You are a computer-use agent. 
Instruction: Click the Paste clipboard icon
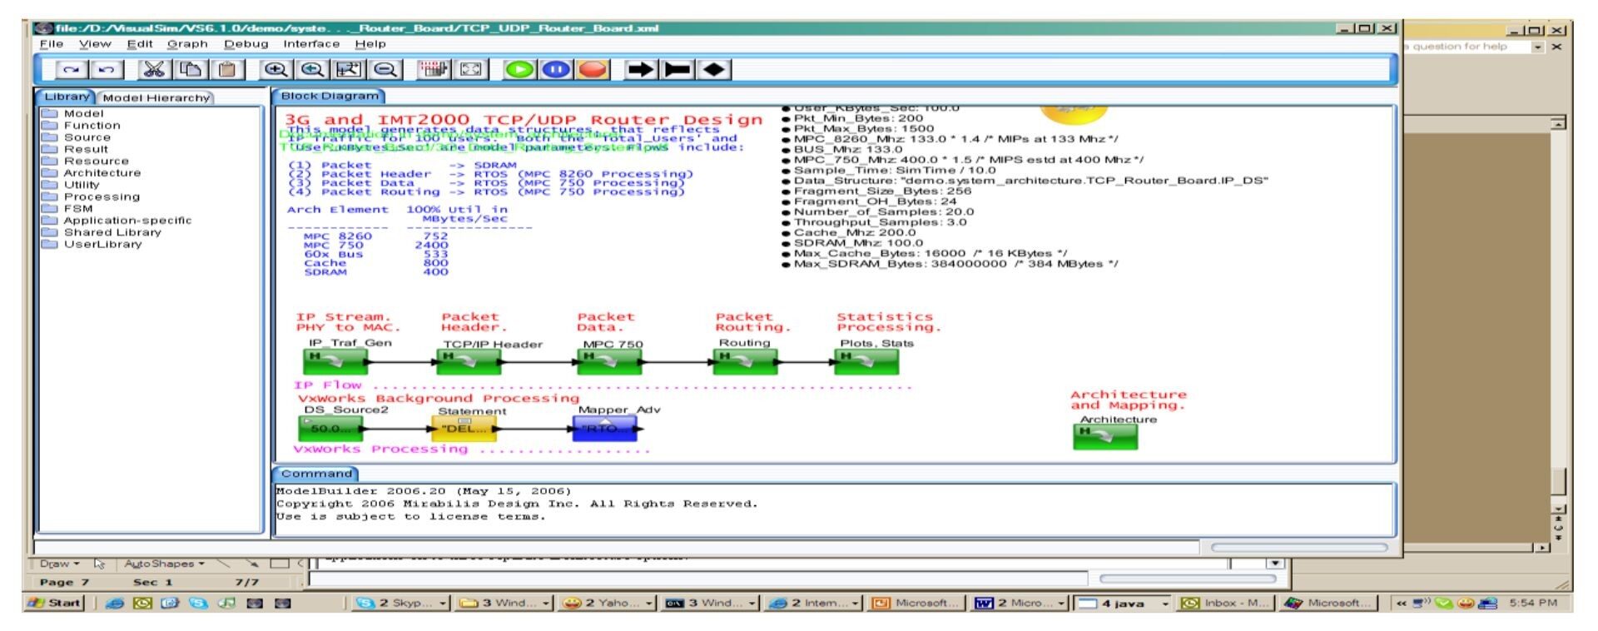[227, 70]
